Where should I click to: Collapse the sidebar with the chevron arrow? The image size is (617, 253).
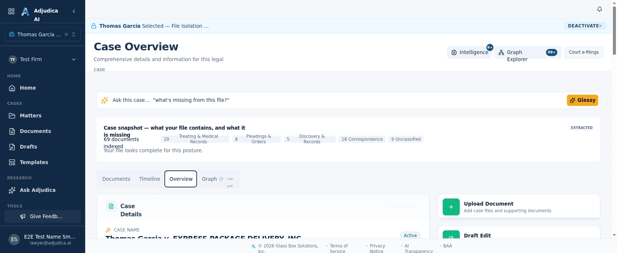[x=74, y=11]
